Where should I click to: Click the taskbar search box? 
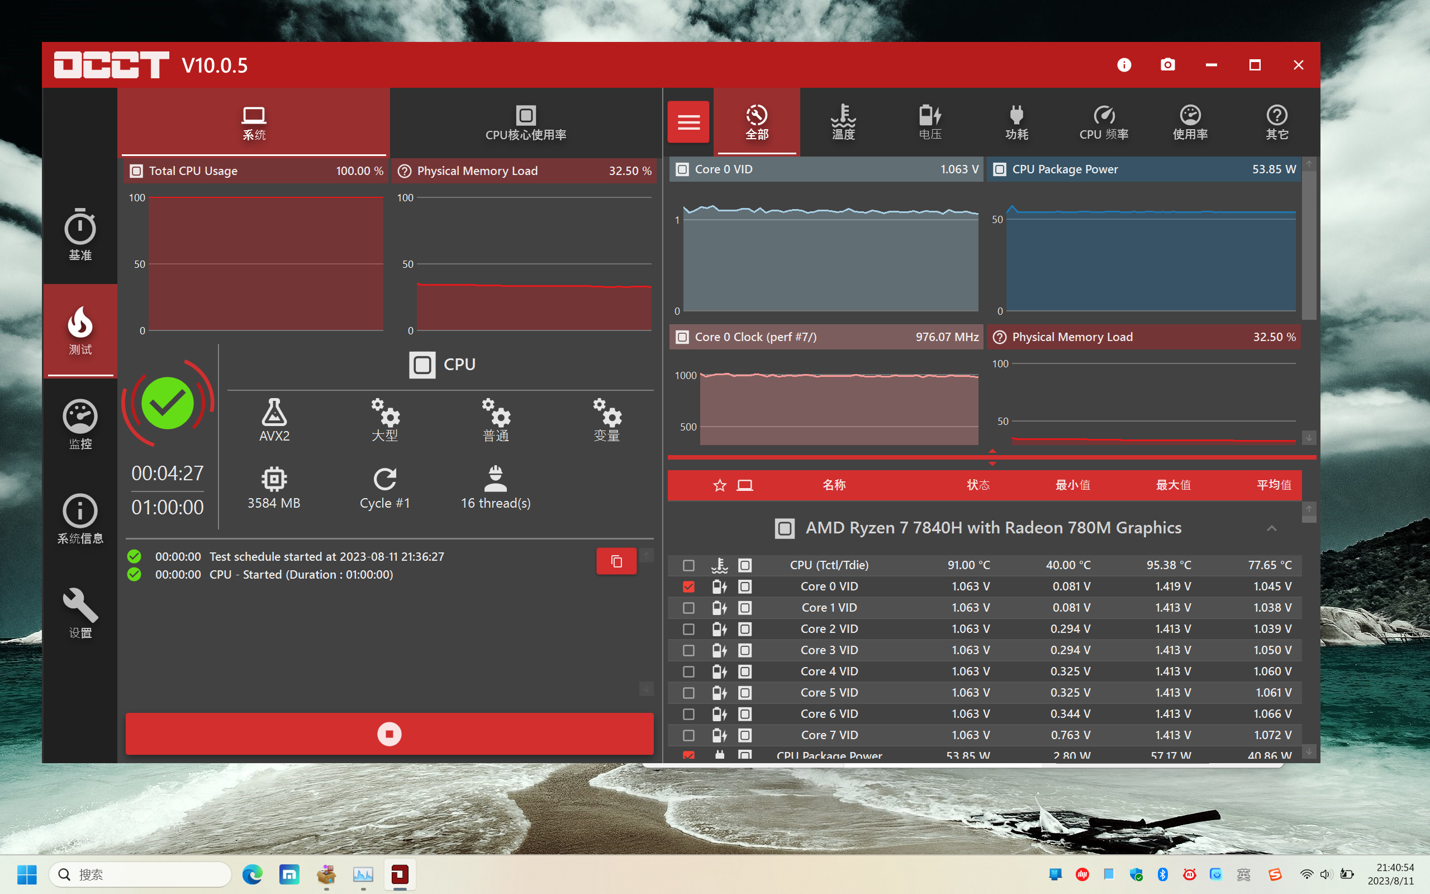click(140, 874)
